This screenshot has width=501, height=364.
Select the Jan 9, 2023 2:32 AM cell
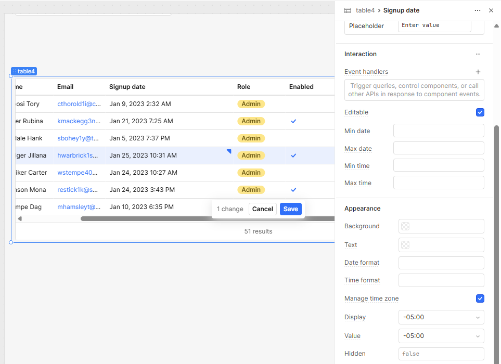[169, 104]
